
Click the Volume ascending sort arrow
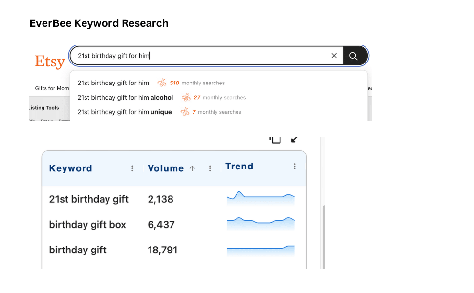click(192, 168)
